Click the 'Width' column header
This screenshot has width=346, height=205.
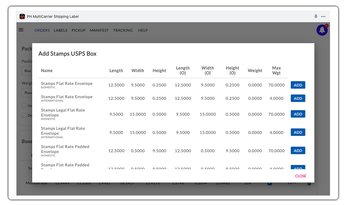pos(138,71)
